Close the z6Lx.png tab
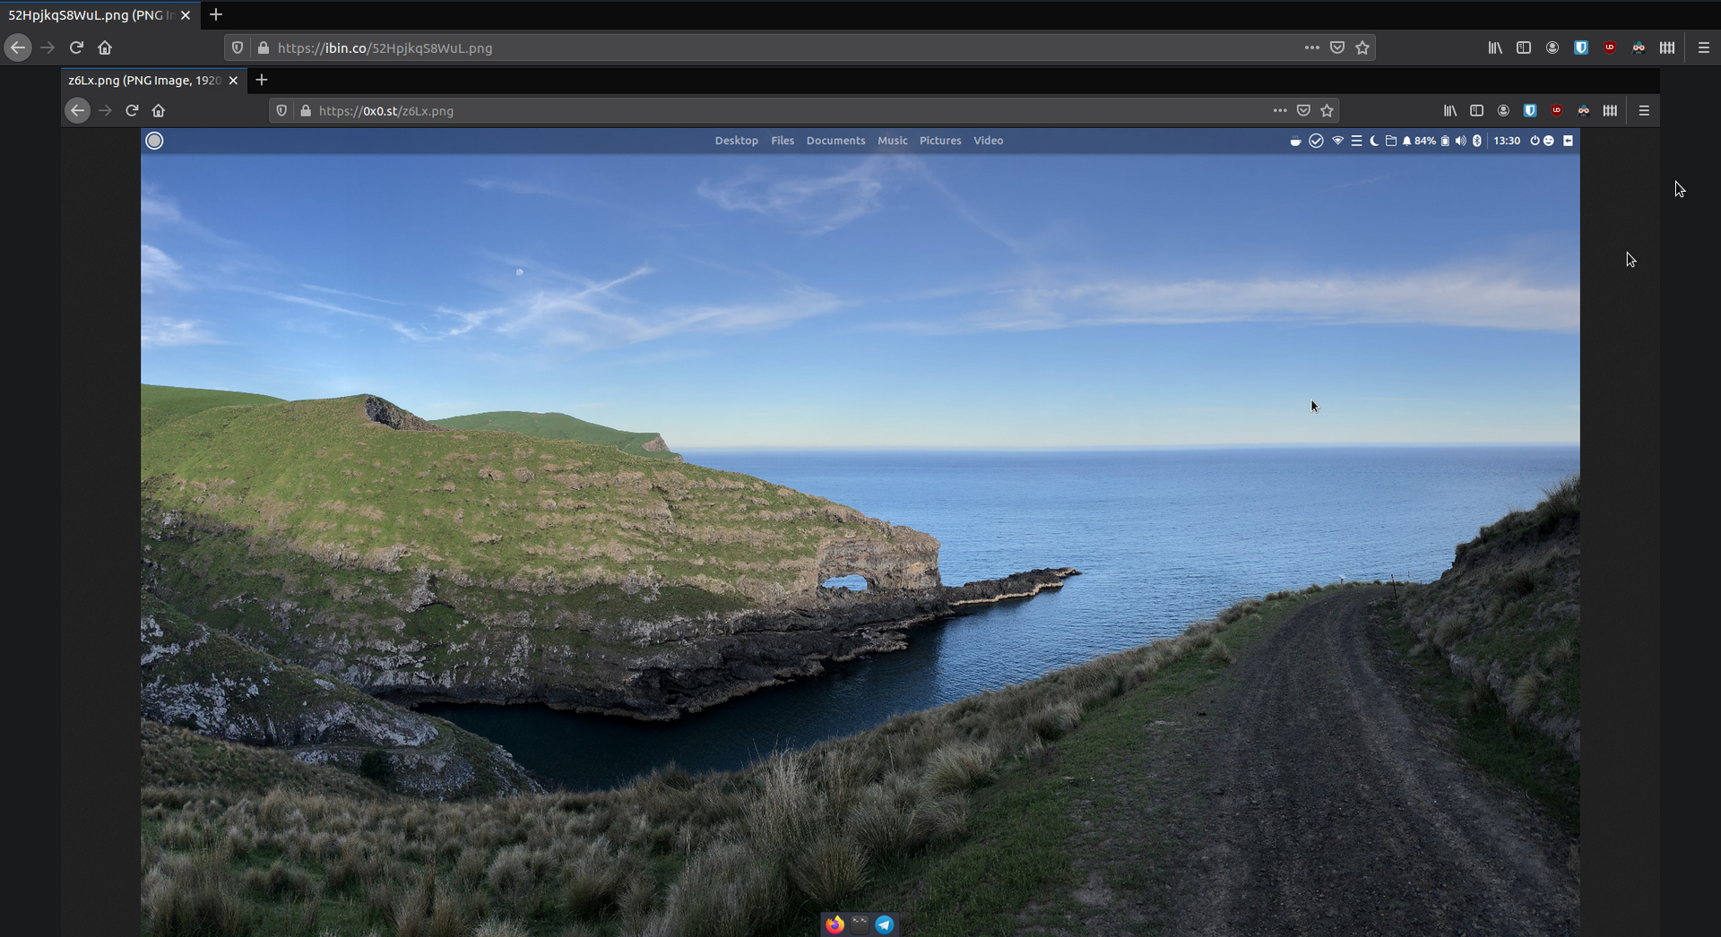 [233, 80]
